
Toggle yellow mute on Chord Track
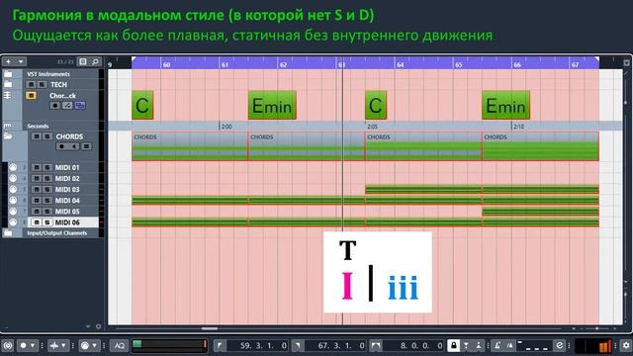click(31, 95)
